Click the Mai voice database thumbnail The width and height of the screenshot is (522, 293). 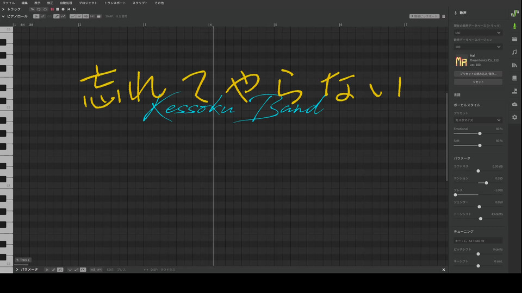point(461,61)
